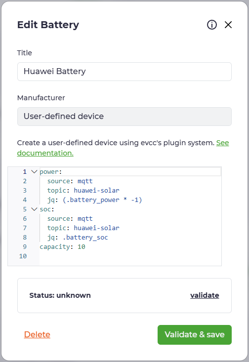Image resolution: width=249 pixels, height=362 pixels.
Task: Delete the battery configuration
Action: click(x=37, y=334)
